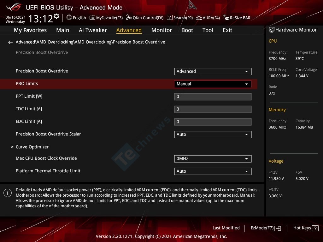Click the CPU temperature value 39°C

click(x=300, y=59)
